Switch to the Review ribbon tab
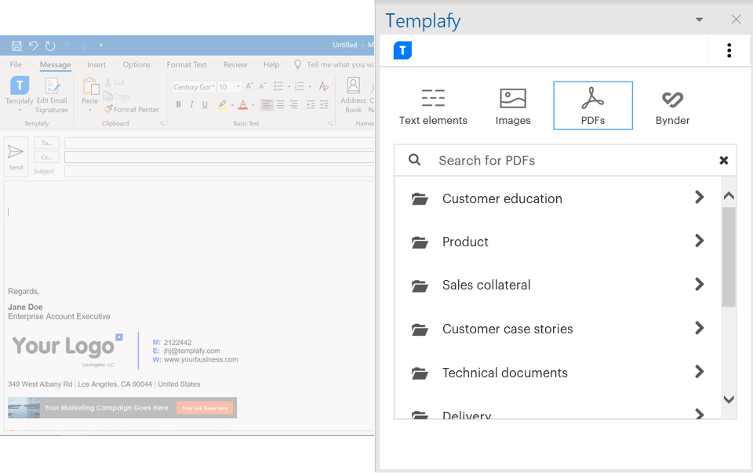This screenshot has height=473, width=753. pos(235,64)
